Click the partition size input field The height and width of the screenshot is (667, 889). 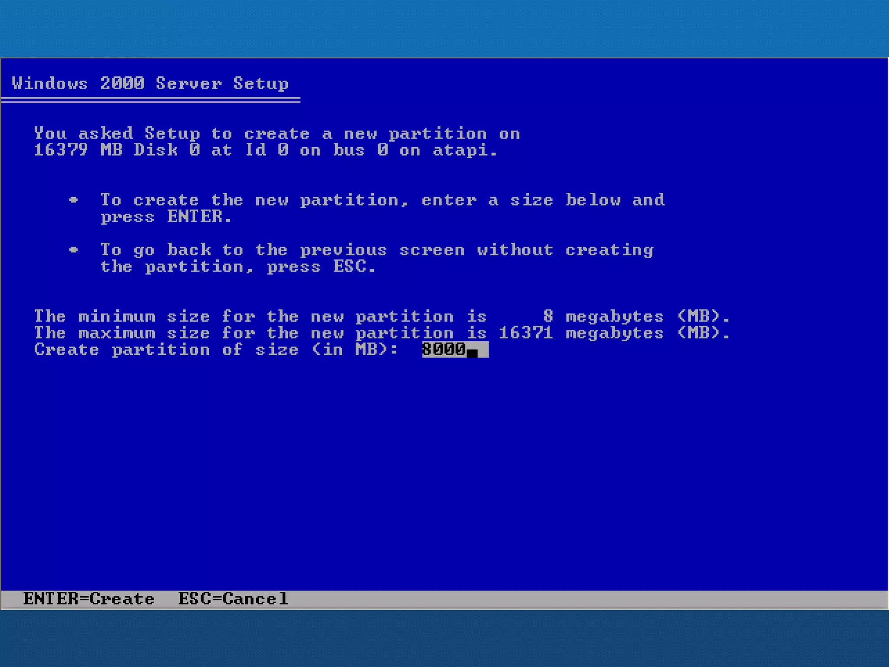455,350
